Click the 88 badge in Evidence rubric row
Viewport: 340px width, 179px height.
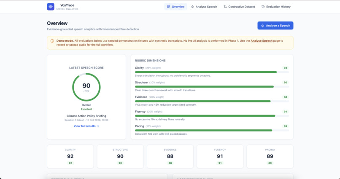(285, 97)
